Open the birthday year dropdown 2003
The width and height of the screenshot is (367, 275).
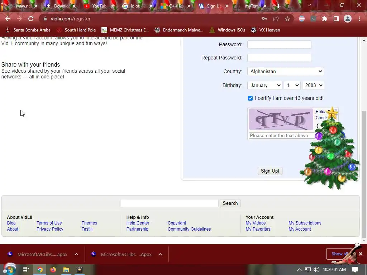(313, 85)
